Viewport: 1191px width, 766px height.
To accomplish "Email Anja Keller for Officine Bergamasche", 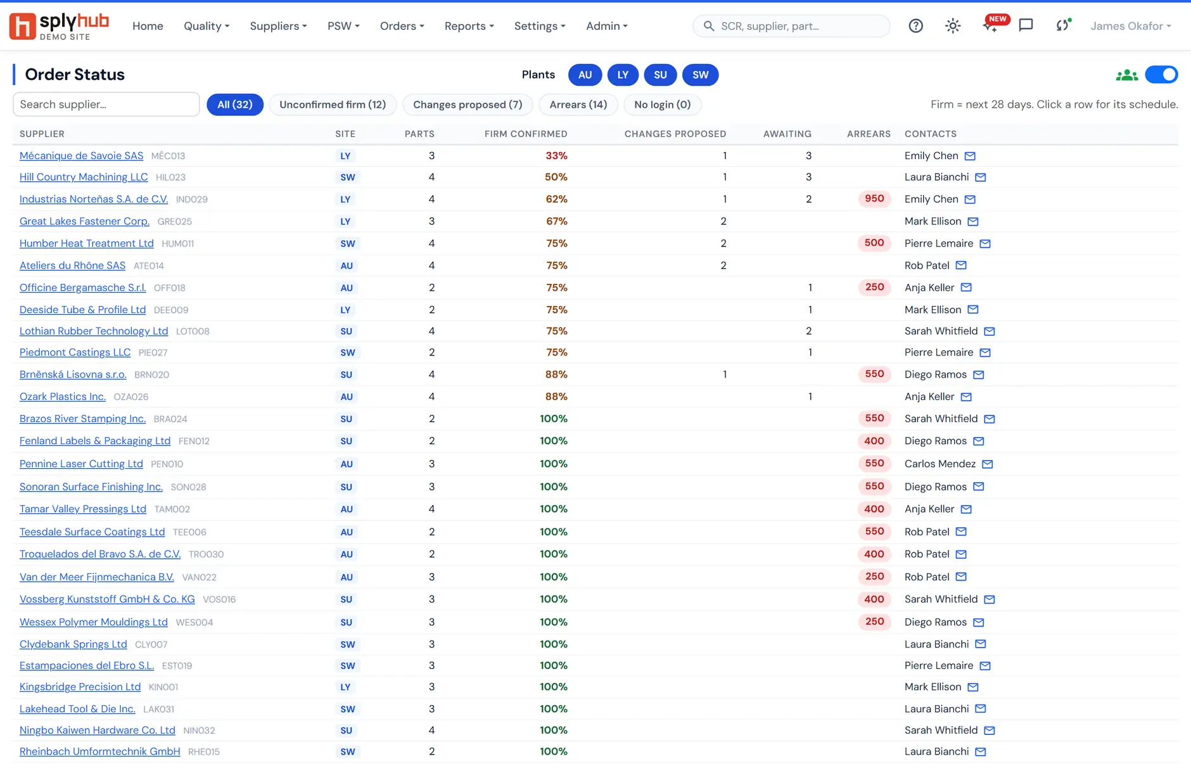I will tap(966, 288).
